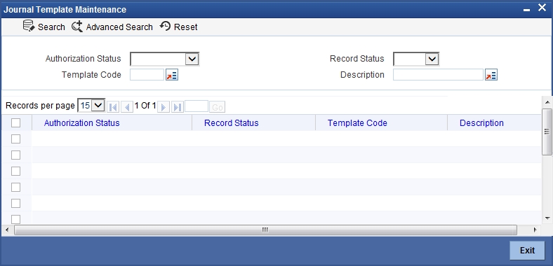Go to previous page of records
553x266 pixels.
coord(126,107)
